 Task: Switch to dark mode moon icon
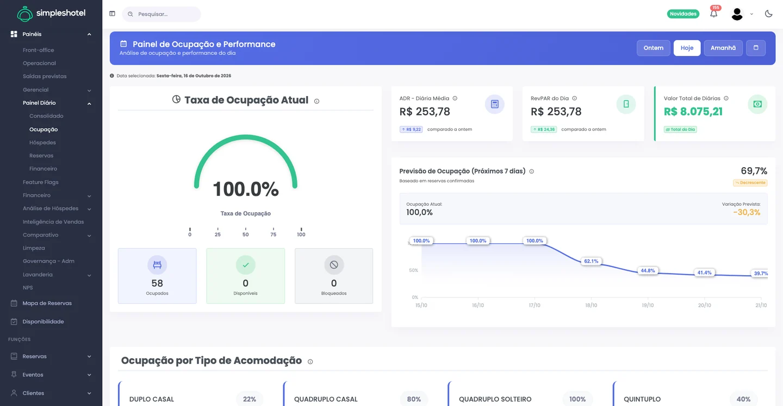[x=768, y=14]
